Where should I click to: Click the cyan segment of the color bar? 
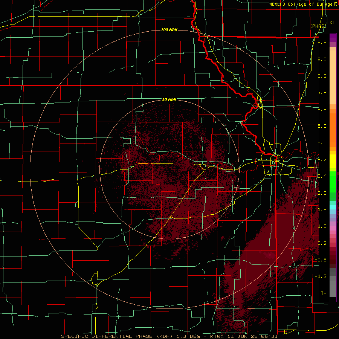click(333, 207)
